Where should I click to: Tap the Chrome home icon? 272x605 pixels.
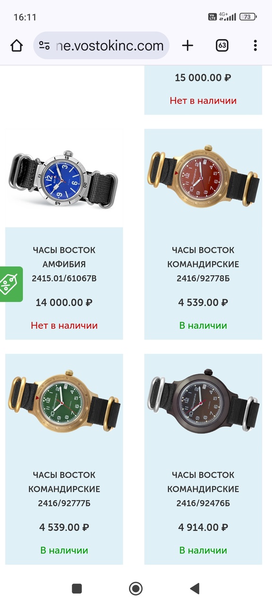[x=17, y=45]
